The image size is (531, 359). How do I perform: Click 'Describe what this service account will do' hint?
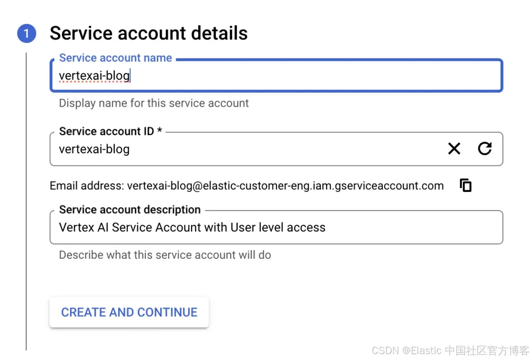165,255
